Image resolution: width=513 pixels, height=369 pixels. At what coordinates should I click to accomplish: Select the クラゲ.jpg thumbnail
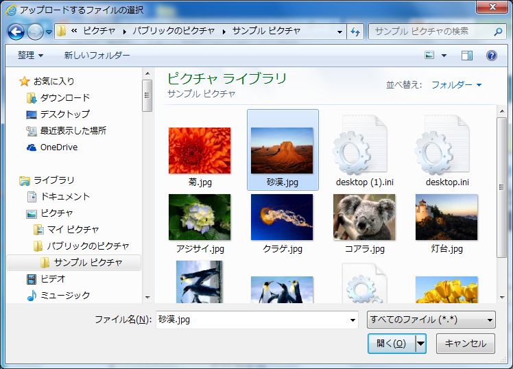282,217
